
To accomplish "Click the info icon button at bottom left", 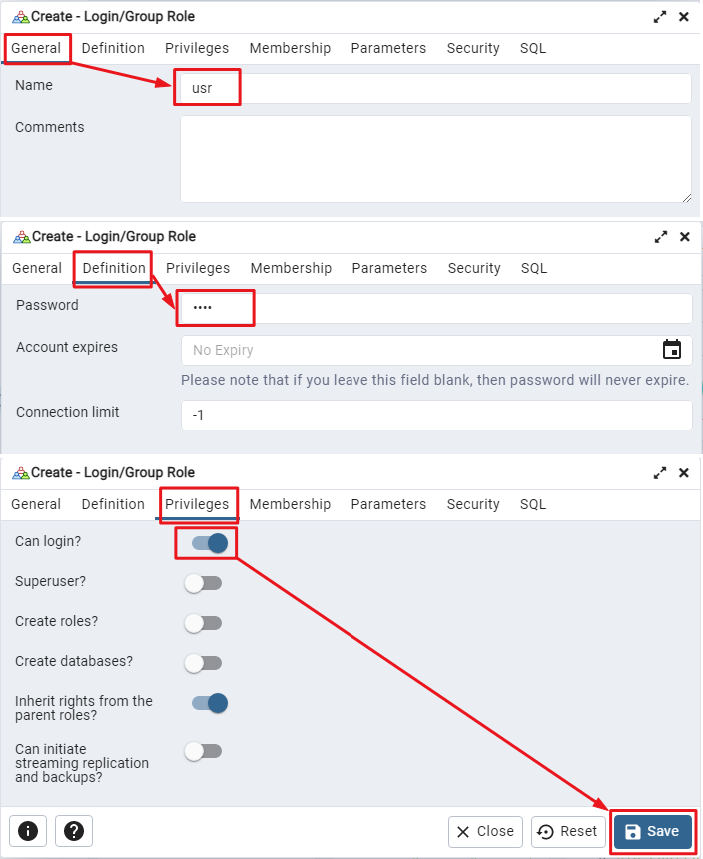I will click(28, 831).
